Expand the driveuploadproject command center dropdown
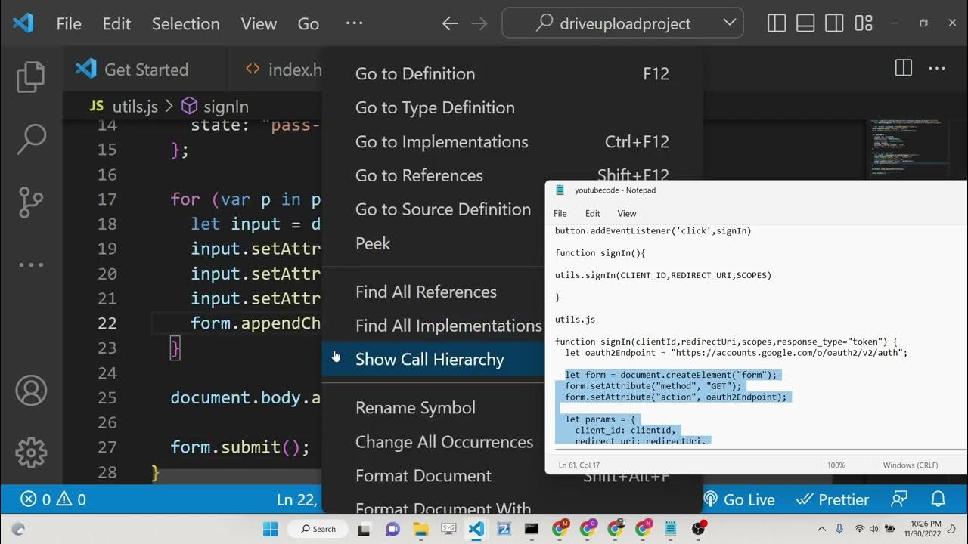 (729, 23)
